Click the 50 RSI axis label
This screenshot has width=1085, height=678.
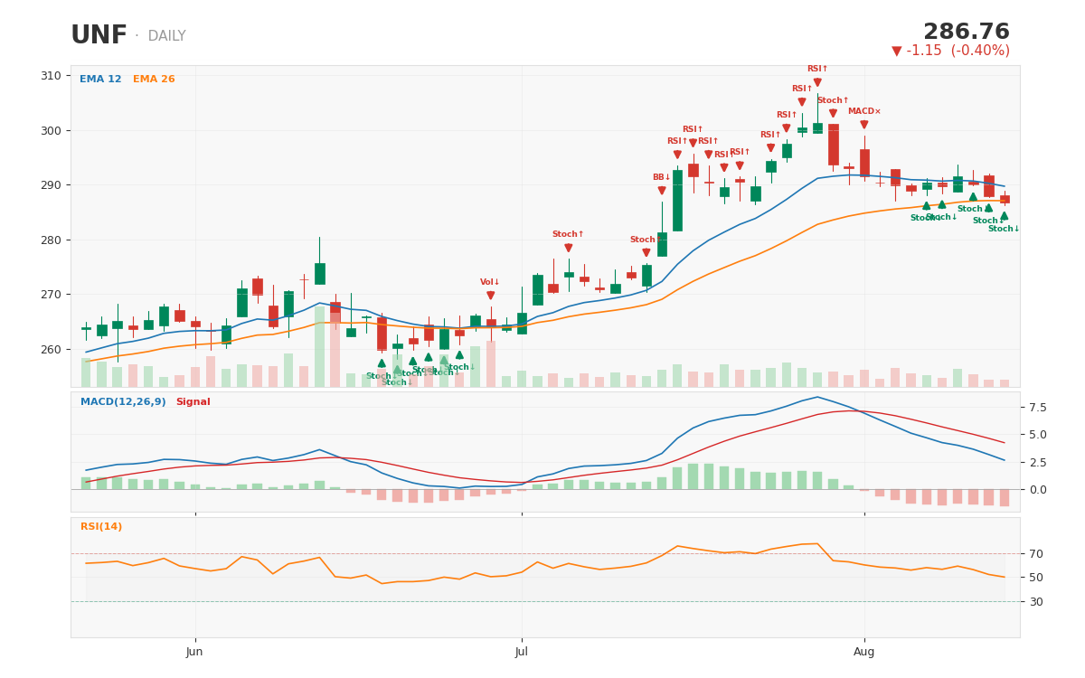click(x=1035, y=578)
